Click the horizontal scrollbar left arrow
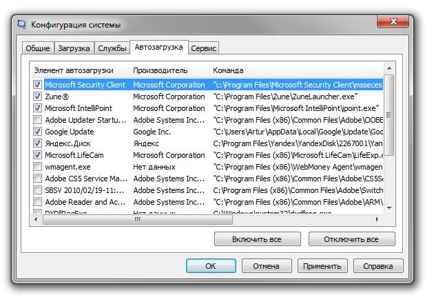Image resolution: width=434 pixels, height=304 pixels. [x=36, y=219]
